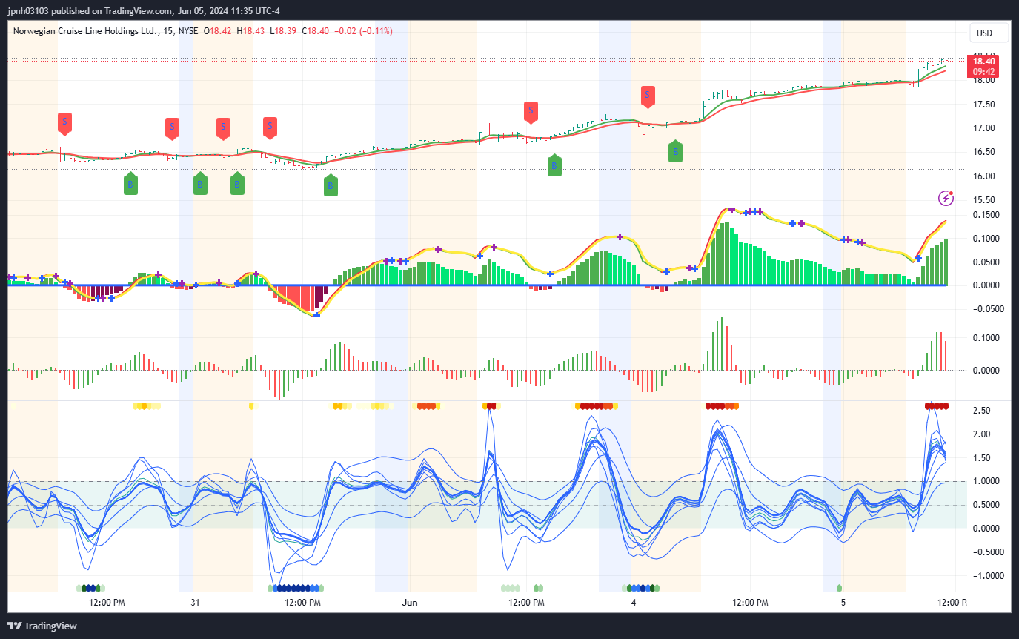Click the open value O18.42
This screenshot has width=1019, height=639.
point(217,31)
